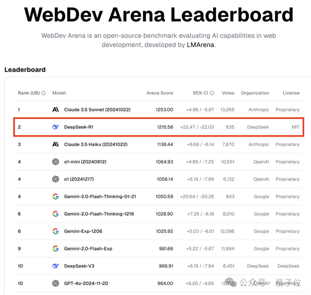Click the DeepSeek whale icon beside DeepSeek-R1
This screenshot has height=295, width=311.
coord(55,127)
